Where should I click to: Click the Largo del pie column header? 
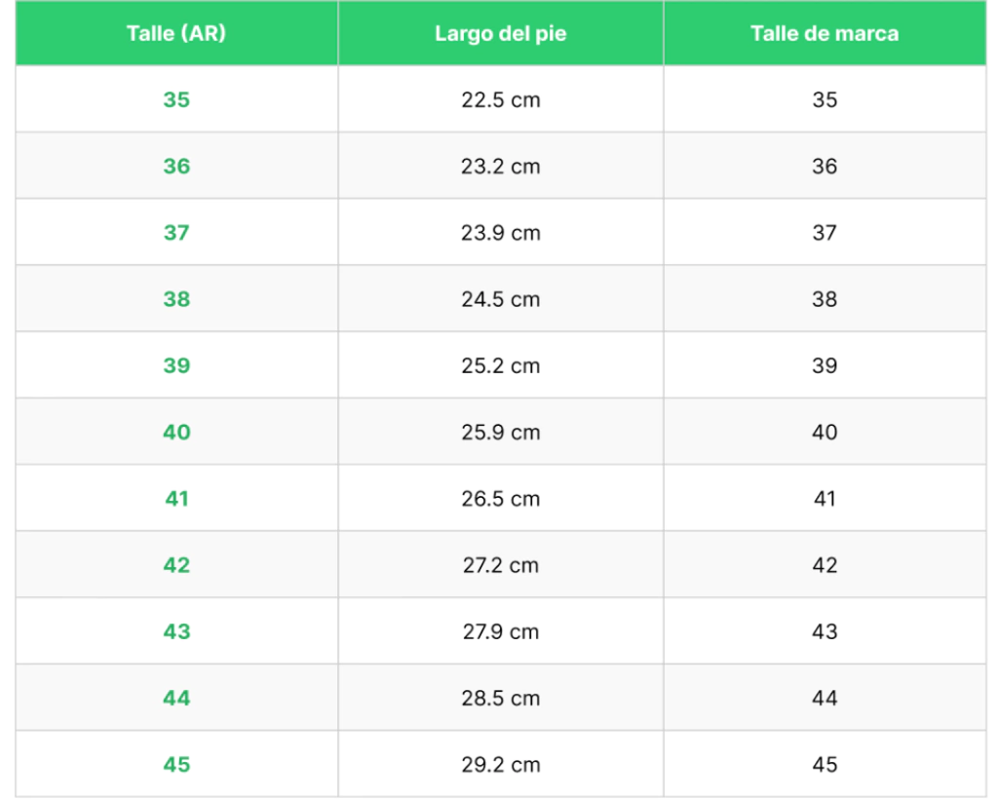pos(501,33)
